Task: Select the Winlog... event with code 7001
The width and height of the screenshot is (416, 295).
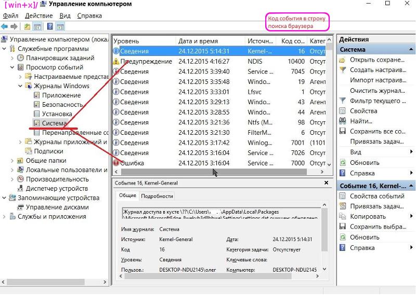Action: (219, 143)
